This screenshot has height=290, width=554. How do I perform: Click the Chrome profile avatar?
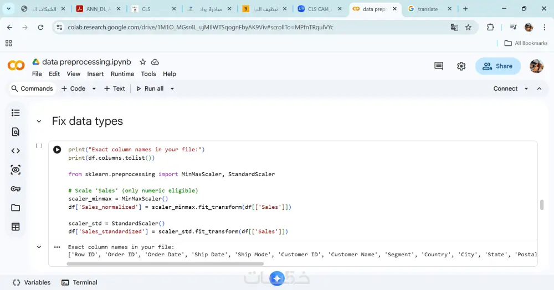click(x=529, y=27)
